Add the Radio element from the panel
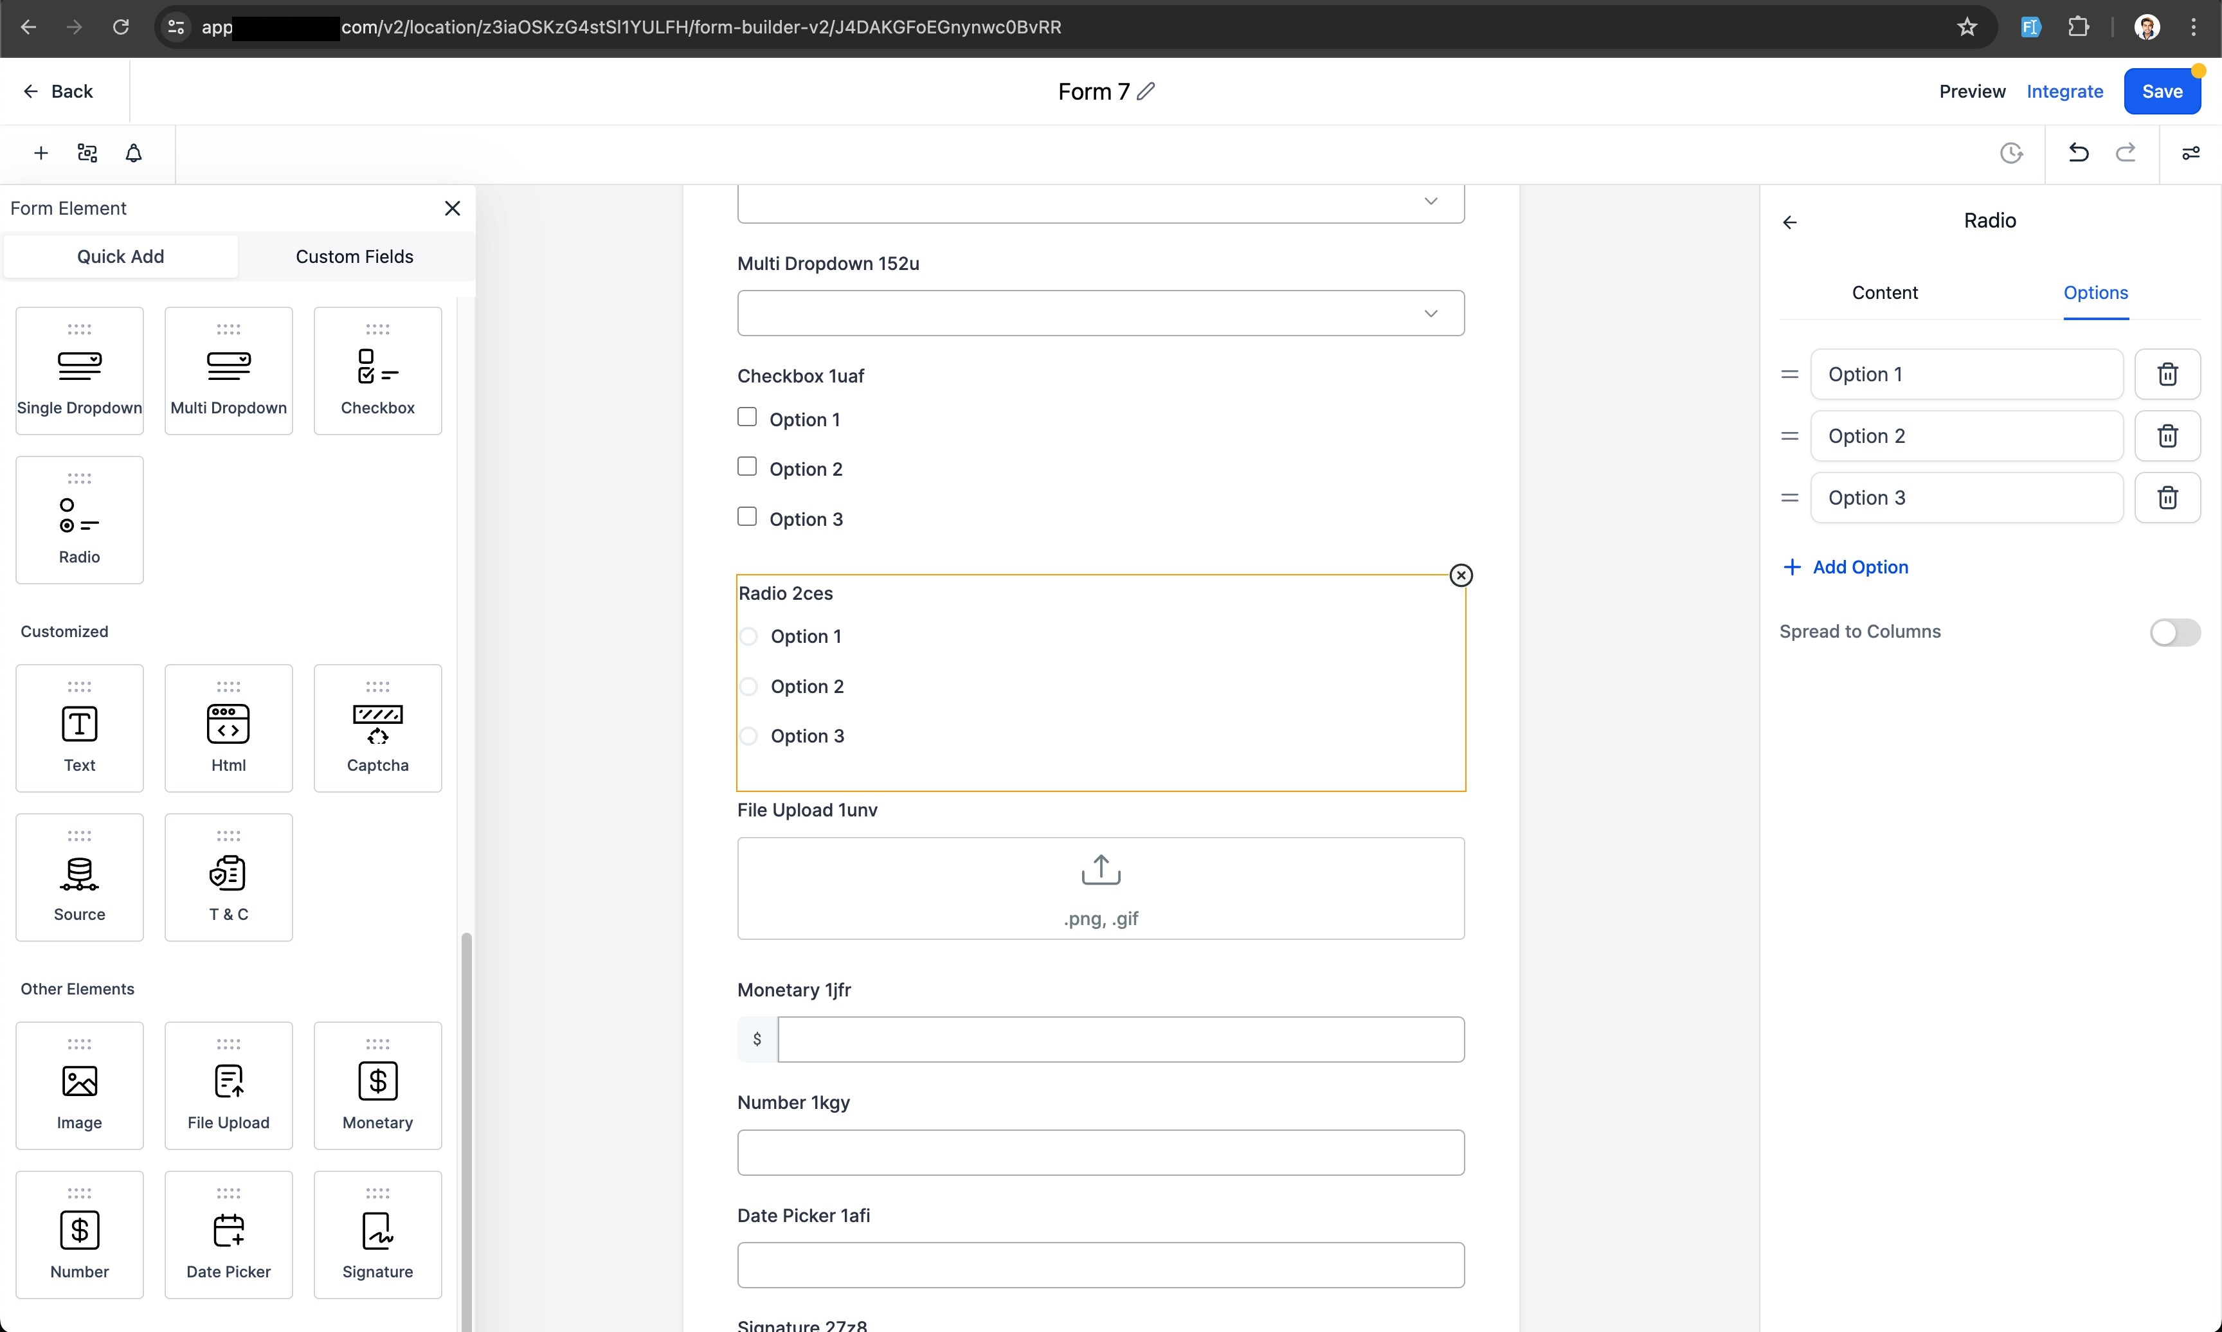The image size is (2222, 1332). point(79,519)
